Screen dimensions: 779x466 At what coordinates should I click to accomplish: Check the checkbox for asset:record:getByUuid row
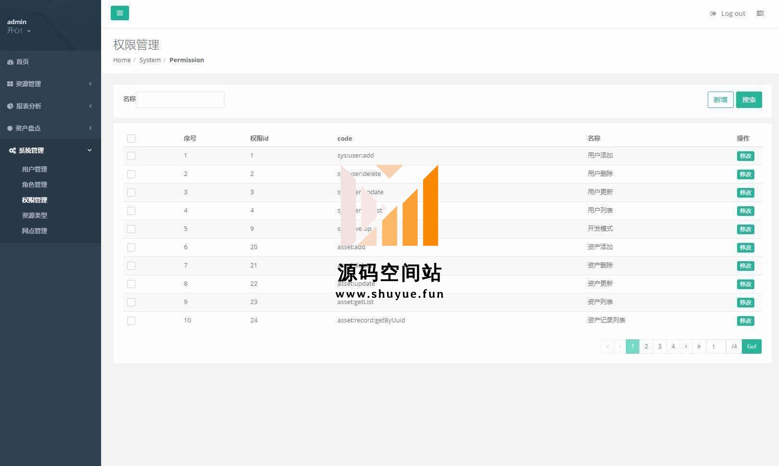[x=131, y=321]
